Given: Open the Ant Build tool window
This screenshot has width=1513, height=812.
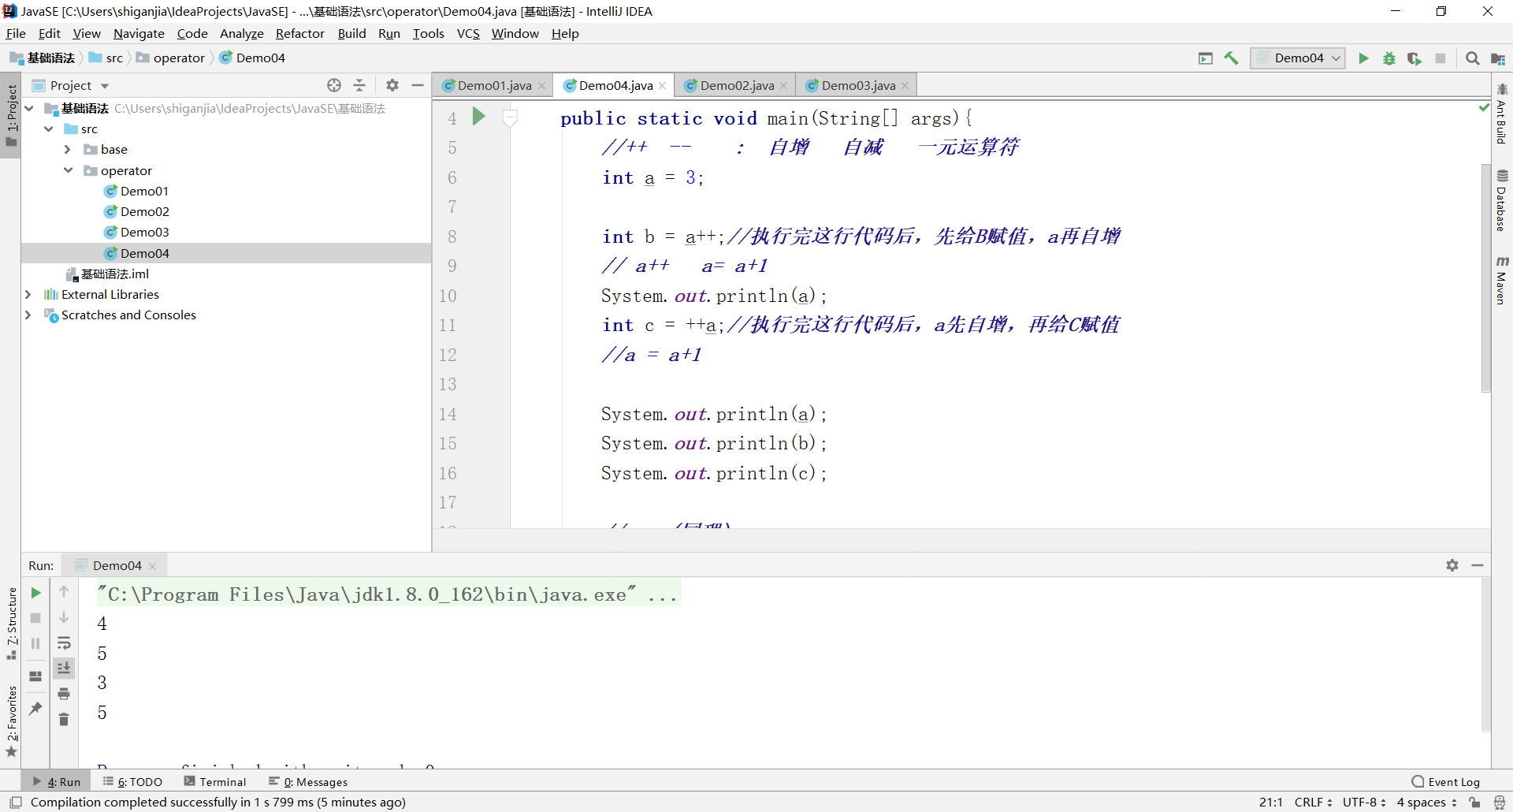Looking at the screenshot, I should tap(1502, 113).
